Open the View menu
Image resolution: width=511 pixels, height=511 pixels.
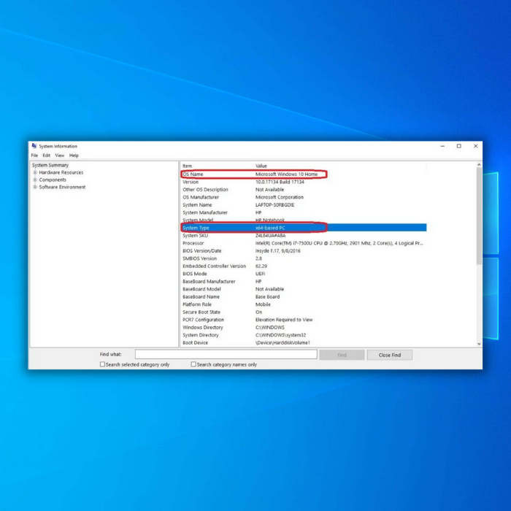coord(60,155)
